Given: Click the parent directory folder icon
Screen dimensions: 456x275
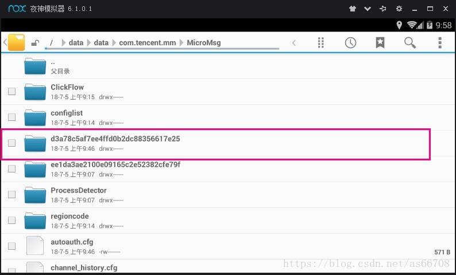Looking at the screenshot, I should tap(35, 66).
